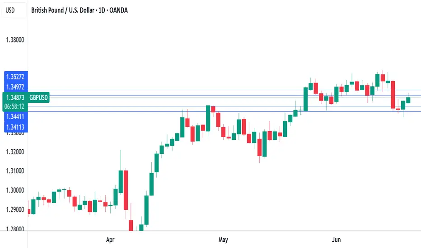This screenshot has height=248, width=421.
Task: Select the last green candle on the right
Action: point(408,100)
